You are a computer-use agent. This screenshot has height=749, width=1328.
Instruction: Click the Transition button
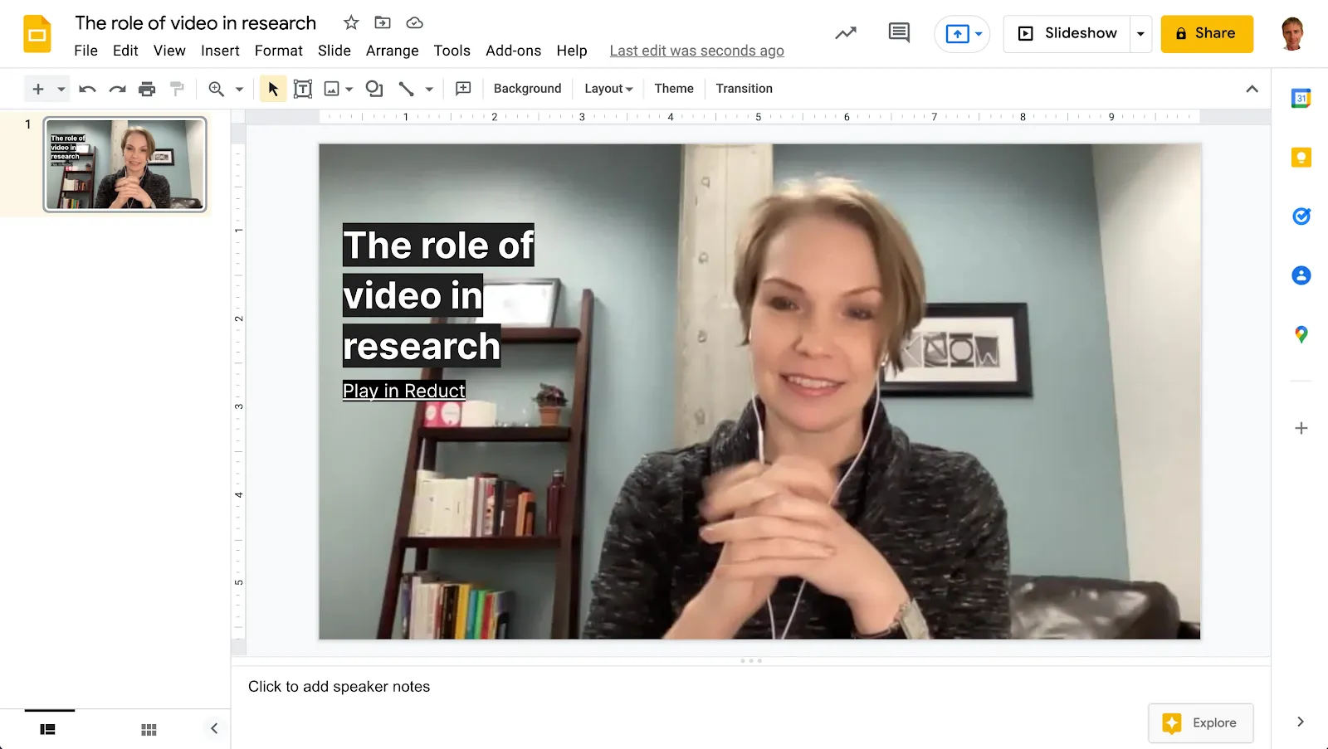tap(745, 89)
